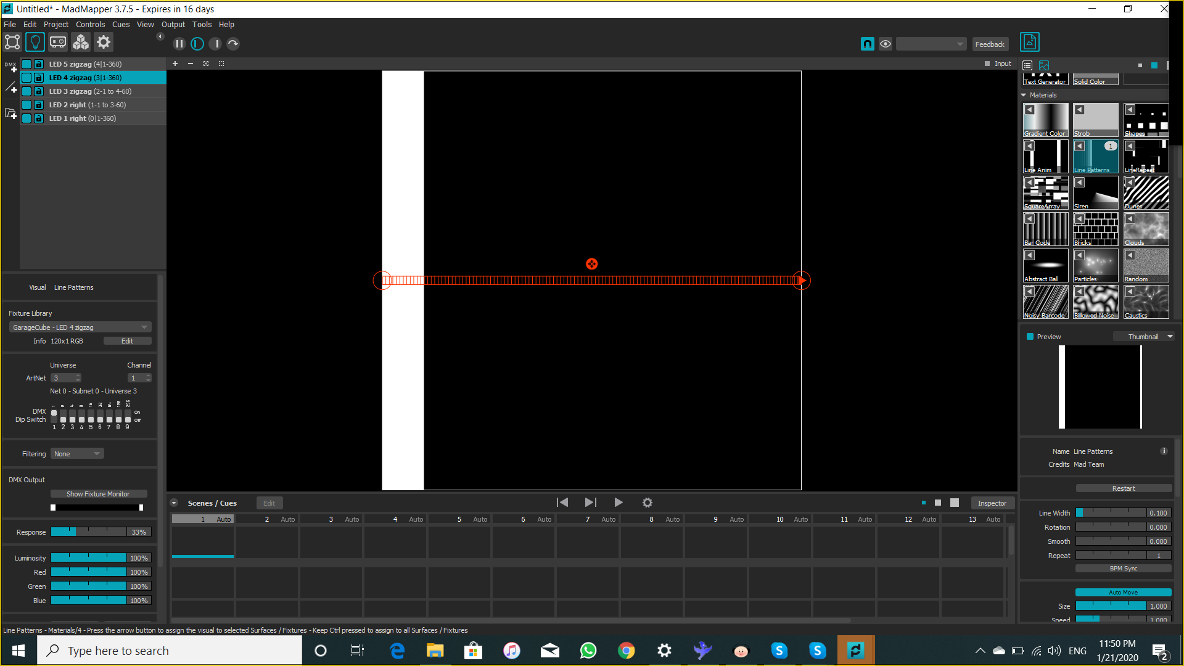The height and width of the screenshot is (666, 1184).
Task: Click the Restart button
Action: coord(1124,488)
